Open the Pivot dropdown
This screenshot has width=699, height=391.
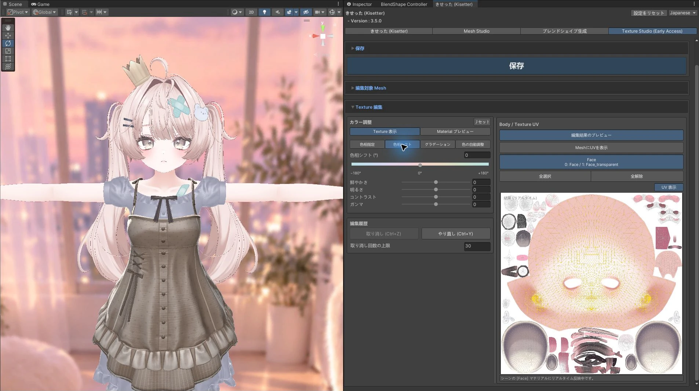coord(18,12)
